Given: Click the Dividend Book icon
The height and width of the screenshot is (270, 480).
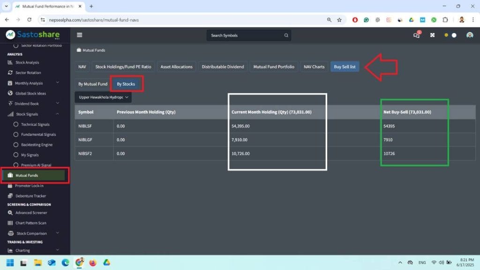Looking at the screenshot, I should point(10,104).
